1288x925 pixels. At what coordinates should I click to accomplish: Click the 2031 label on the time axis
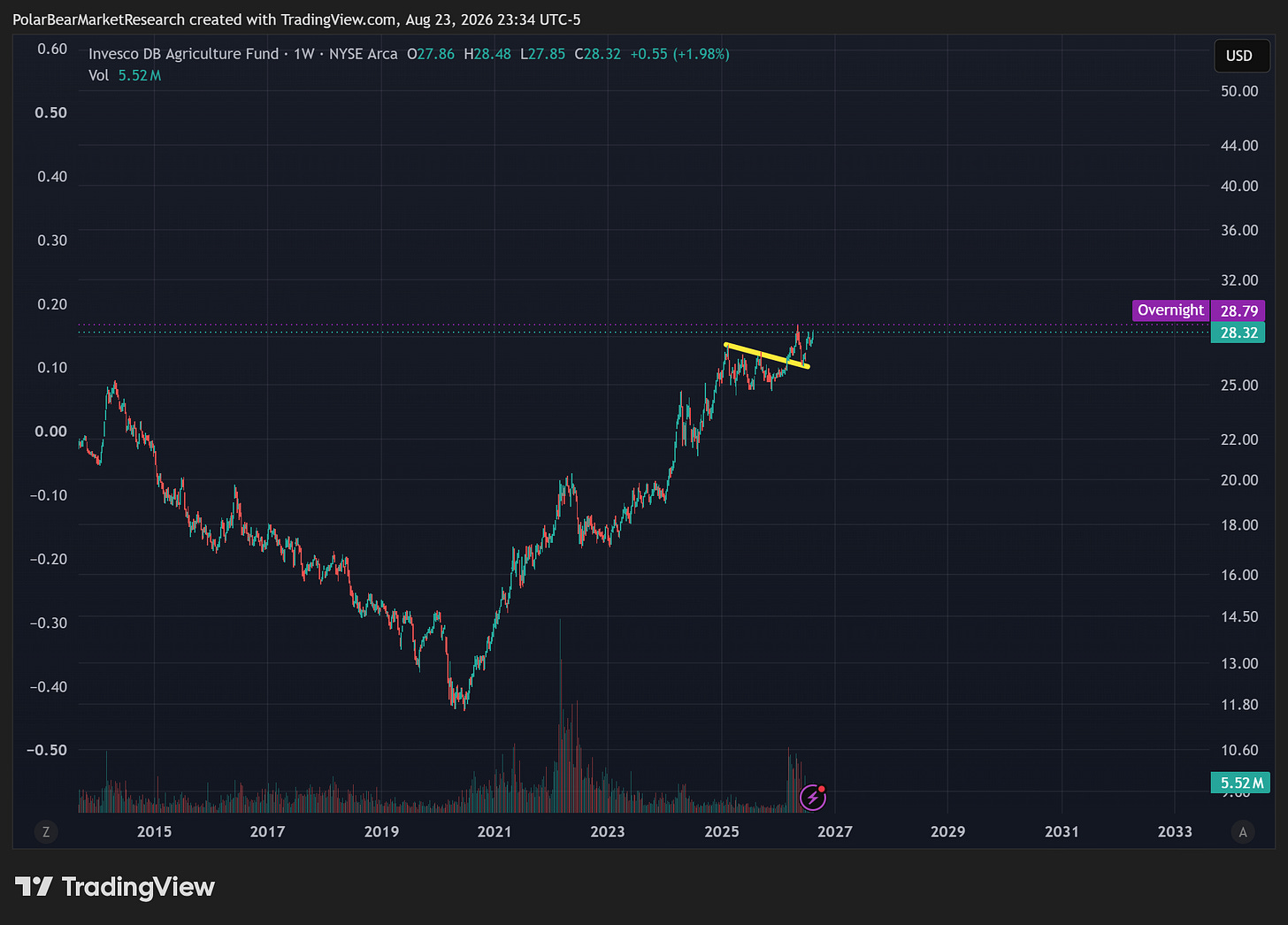tap(1062, 831)
